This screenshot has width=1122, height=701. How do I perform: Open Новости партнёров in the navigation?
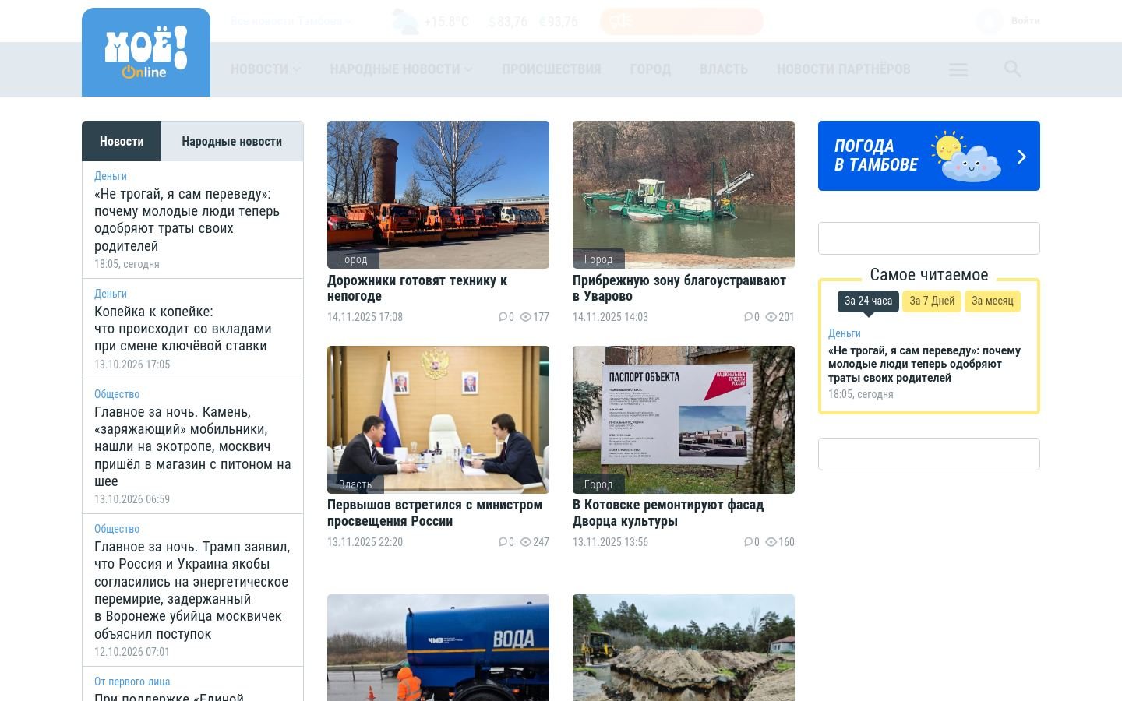[x=844, y=69]
